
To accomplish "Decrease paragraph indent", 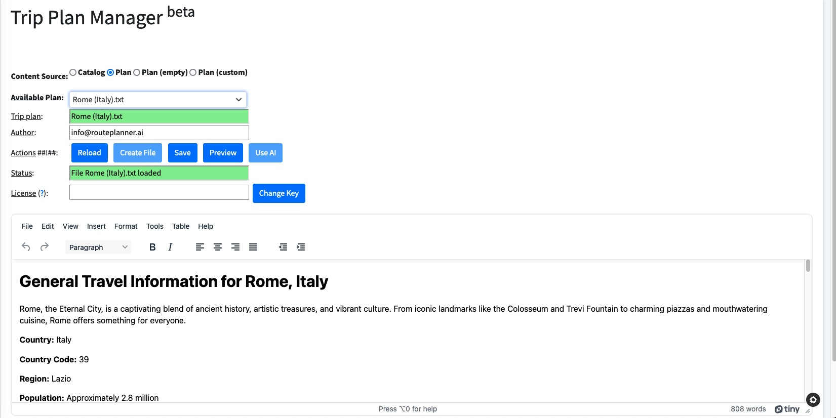I will tap(283, 247).
